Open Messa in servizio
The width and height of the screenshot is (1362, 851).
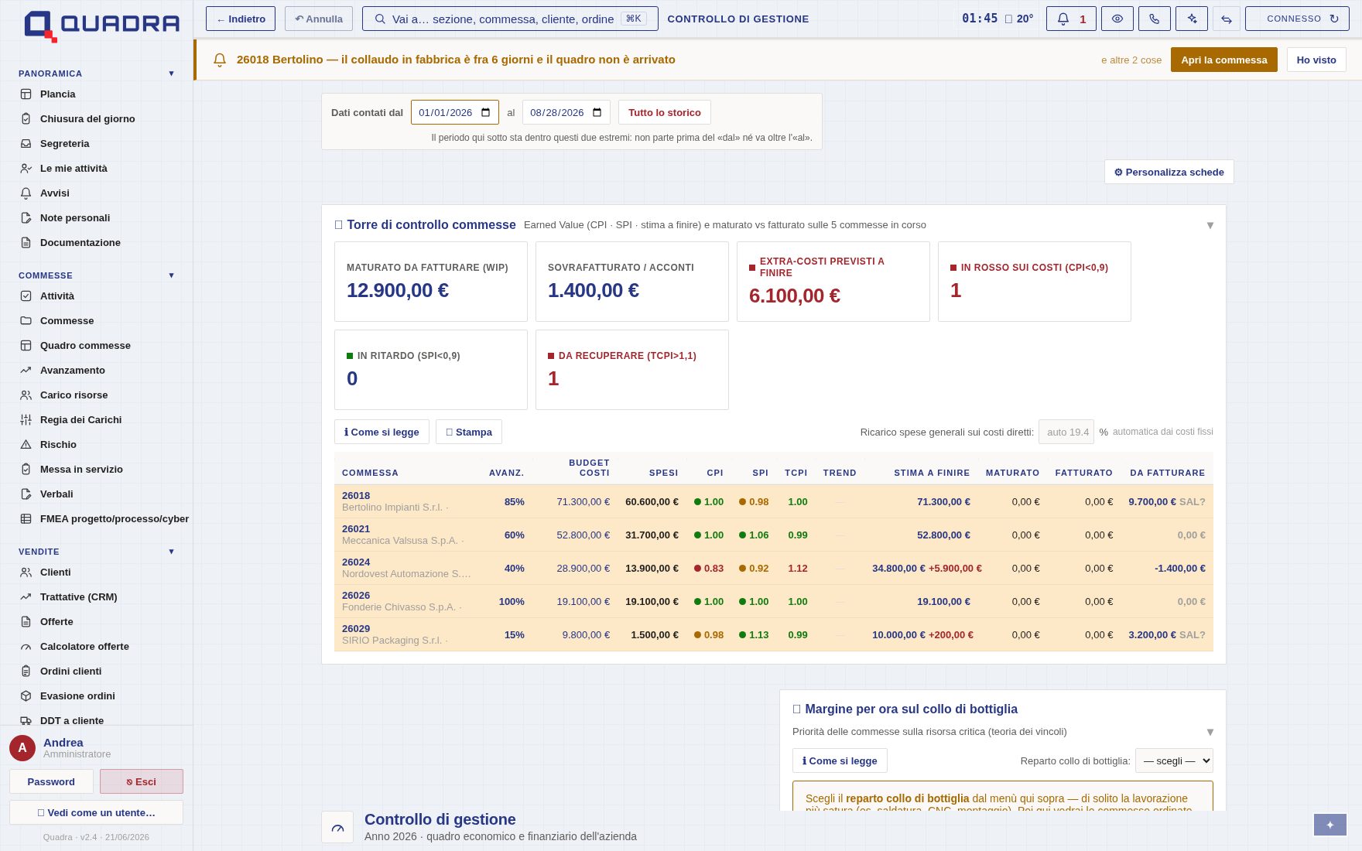[96, 470]
